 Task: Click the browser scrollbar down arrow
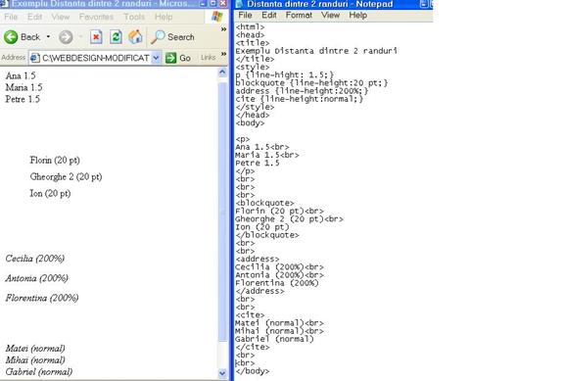click(x=222, y=373)
